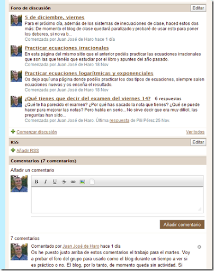Viewport: 214px width, 271px height.
Task: Open 'Practicar ecuaciones irracionales' discussion
Action: (67, 48)
